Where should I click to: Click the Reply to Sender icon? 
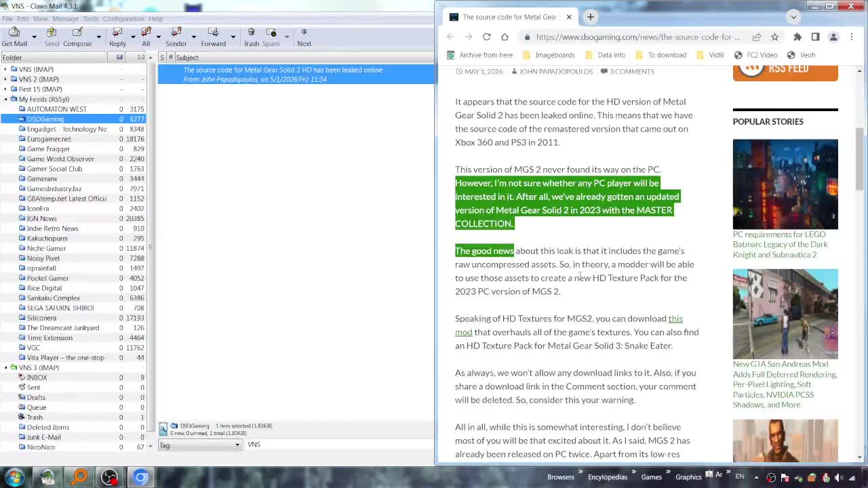(176, 37)
